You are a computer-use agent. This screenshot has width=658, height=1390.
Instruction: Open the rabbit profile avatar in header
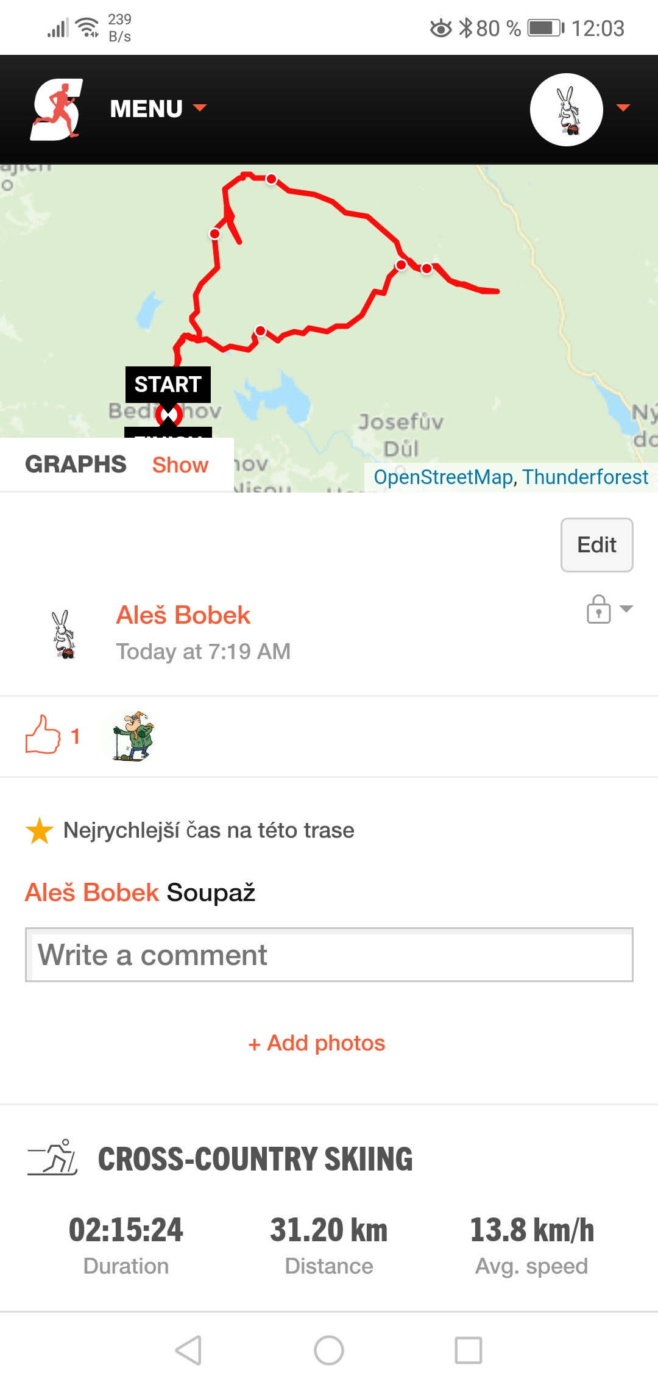point(567,110)
